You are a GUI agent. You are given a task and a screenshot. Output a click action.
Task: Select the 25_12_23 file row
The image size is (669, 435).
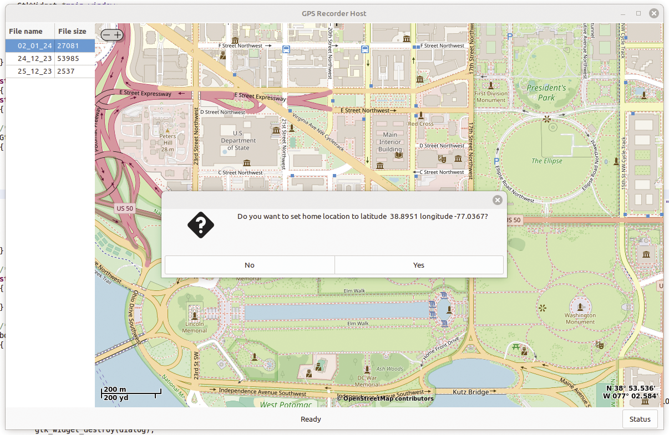point(50,71)
